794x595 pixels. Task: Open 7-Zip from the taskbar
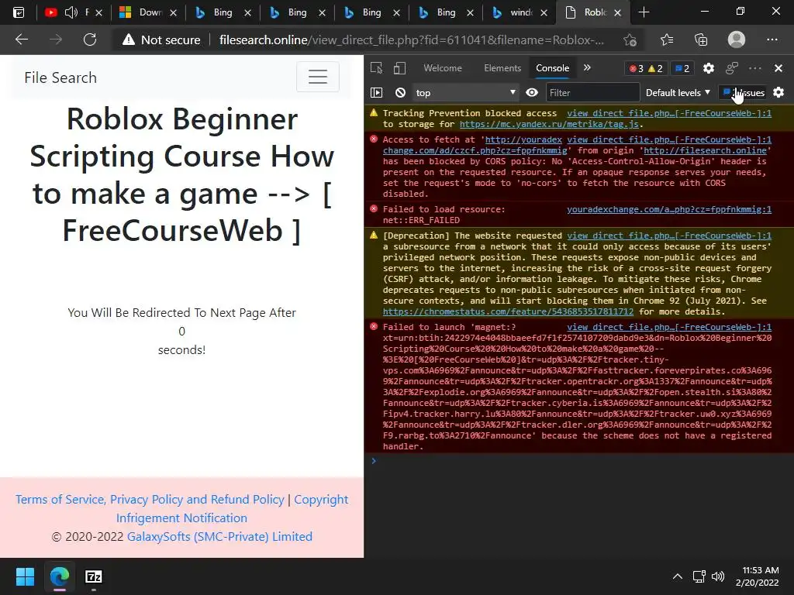94,576
